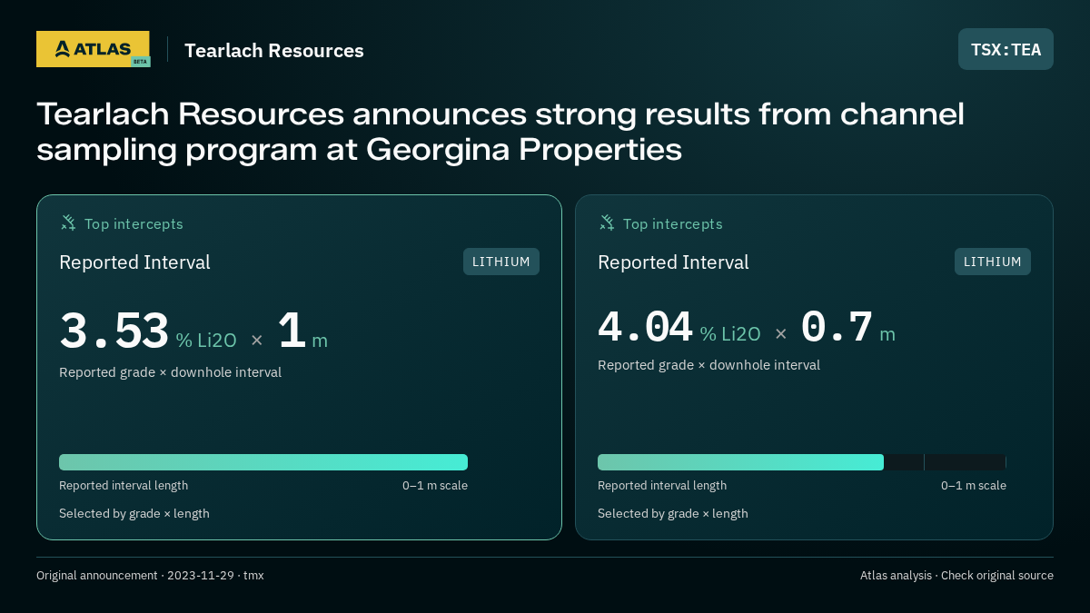The height and width of the screenshot is (613, 1090).
Task: Click the 0.7 m interval value
Action: click(847, 328)
